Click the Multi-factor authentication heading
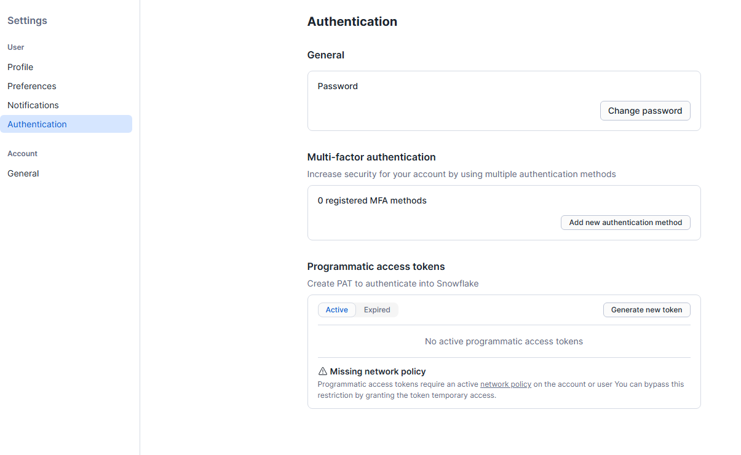Image resolution: width=741 pixels, height=455 pixels. (371, 157)
